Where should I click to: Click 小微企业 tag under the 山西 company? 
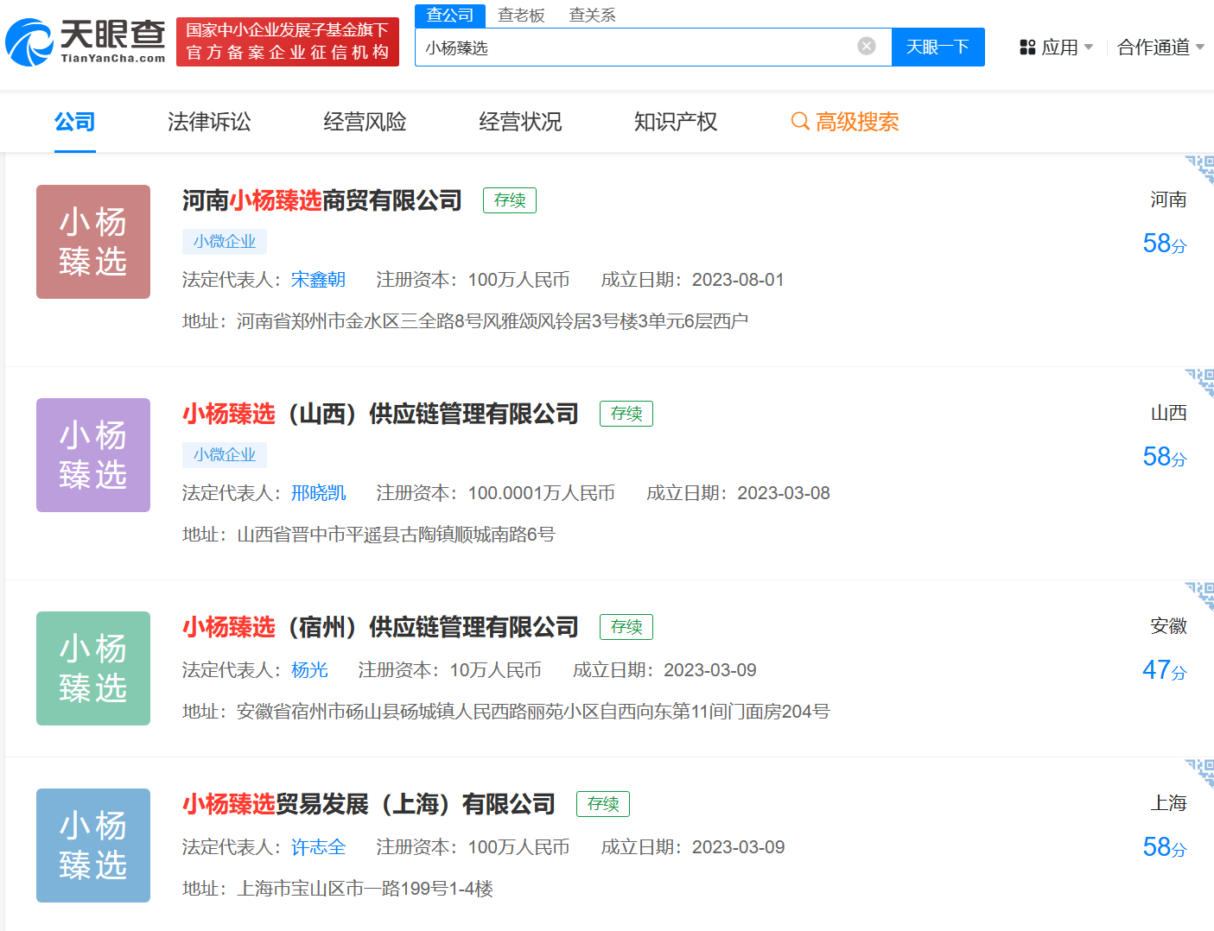coord(225,455)
